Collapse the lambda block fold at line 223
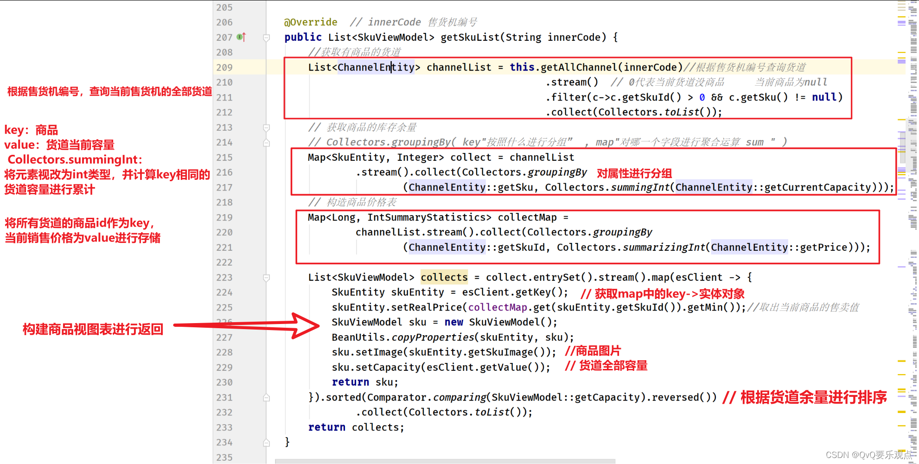The height and width of the screenshot is (464, 919). [267, 278]
